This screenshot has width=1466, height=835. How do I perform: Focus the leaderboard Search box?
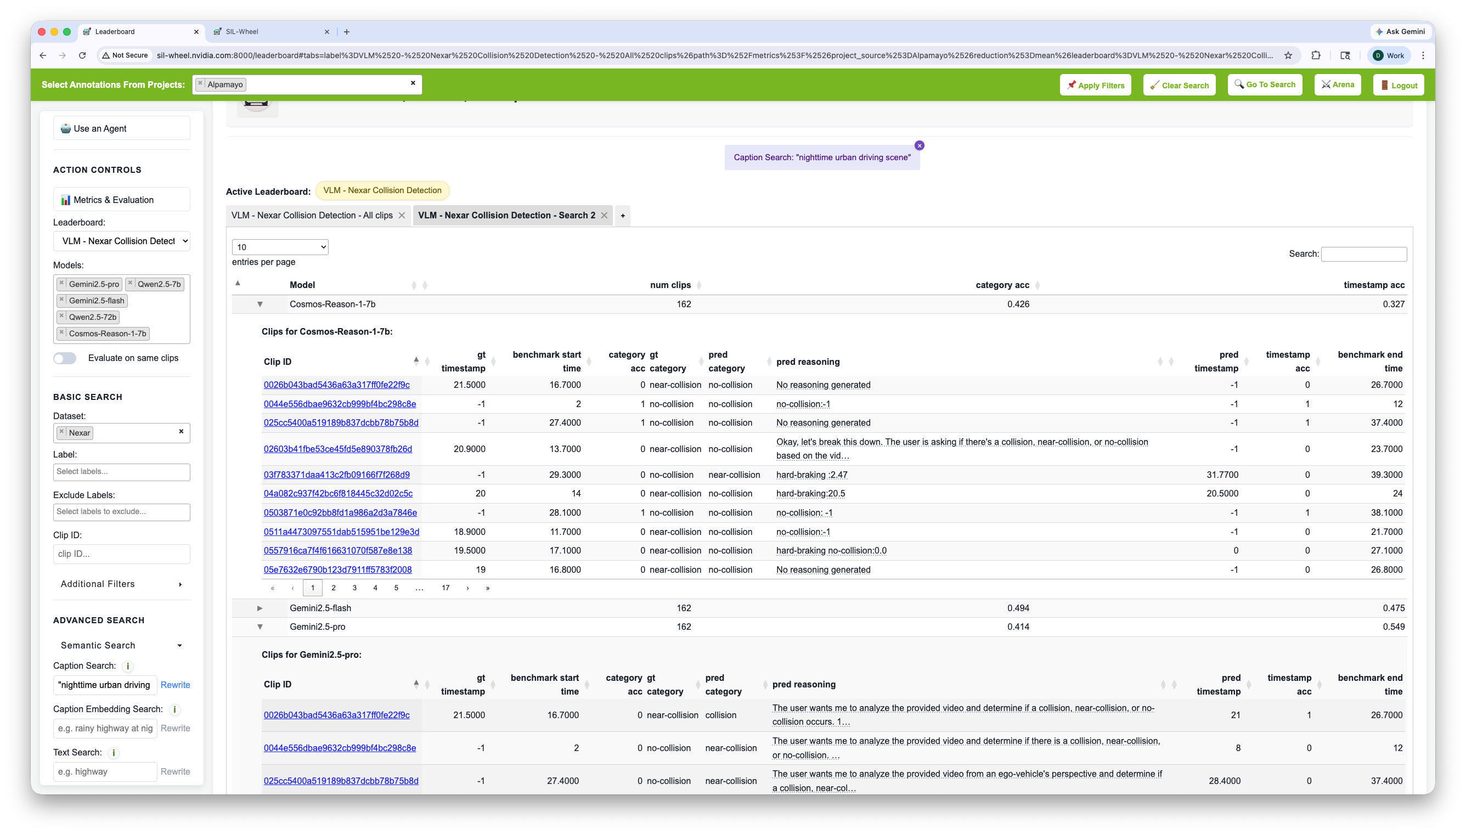[1363, 254]
